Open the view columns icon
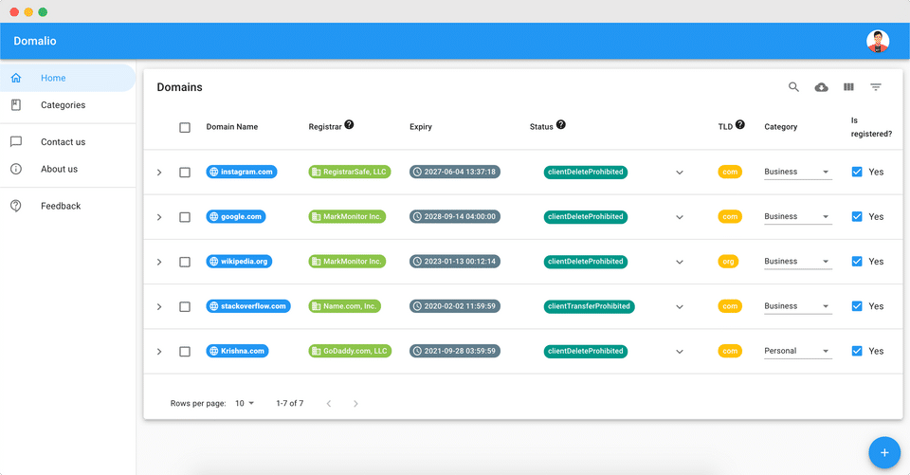The height and width of the screenshot is (475, 910). [848, 87]
